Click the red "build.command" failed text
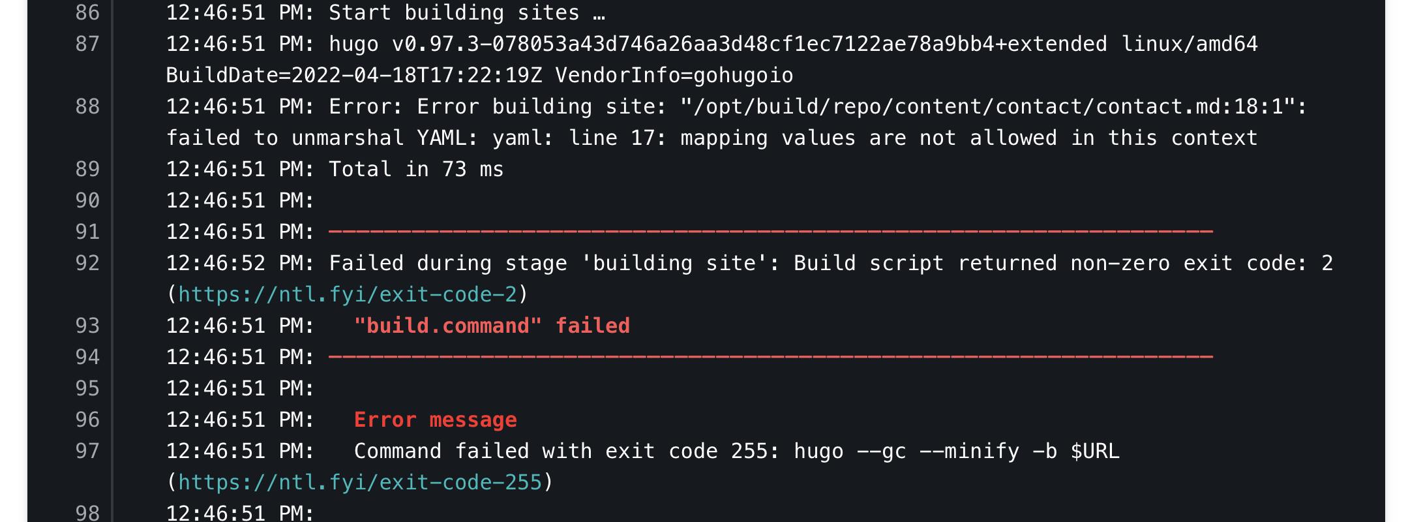 pyautogui.click(x=491, y=326)
